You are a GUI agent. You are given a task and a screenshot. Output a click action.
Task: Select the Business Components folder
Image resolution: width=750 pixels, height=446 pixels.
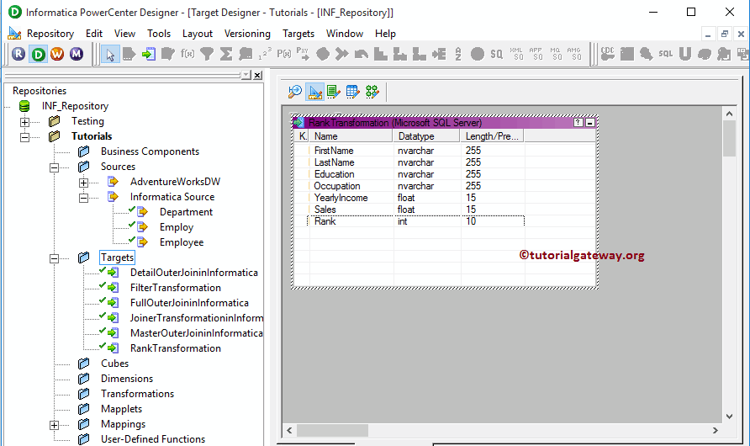click(x=150, y=151)
